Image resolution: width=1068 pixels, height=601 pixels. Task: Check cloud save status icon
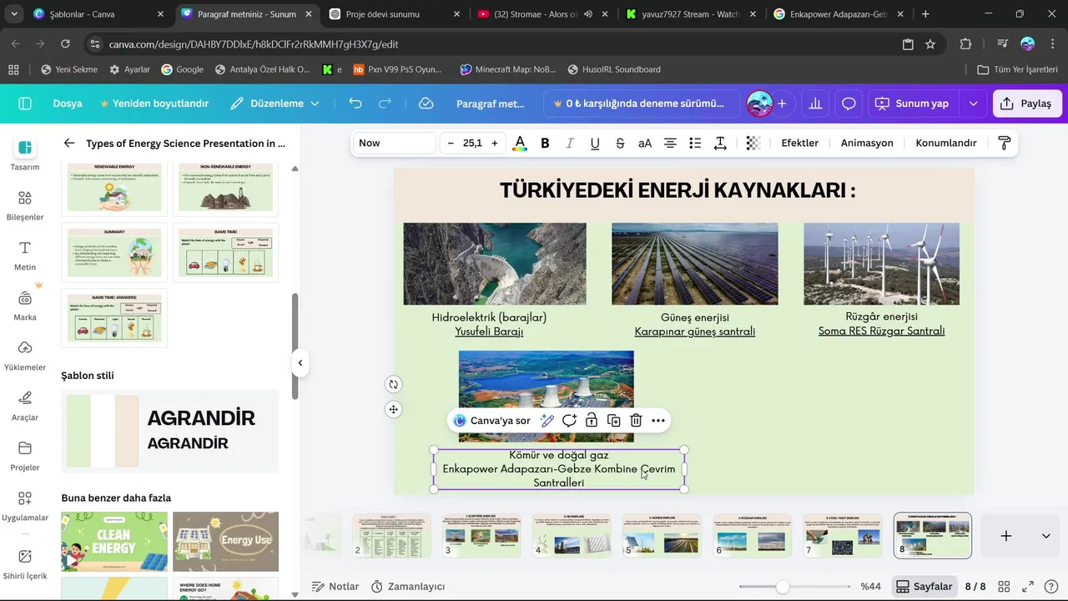coord(426,104)
